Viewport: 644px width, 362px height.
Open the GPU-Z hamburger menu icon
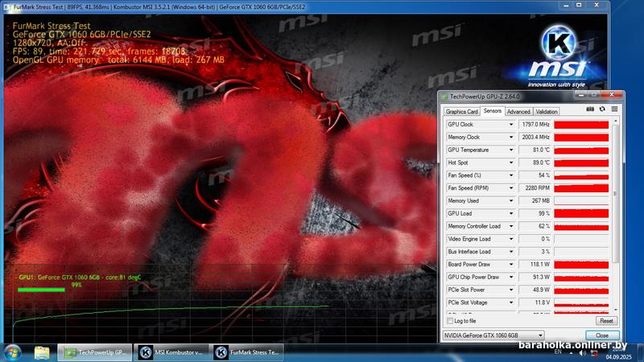613,109
